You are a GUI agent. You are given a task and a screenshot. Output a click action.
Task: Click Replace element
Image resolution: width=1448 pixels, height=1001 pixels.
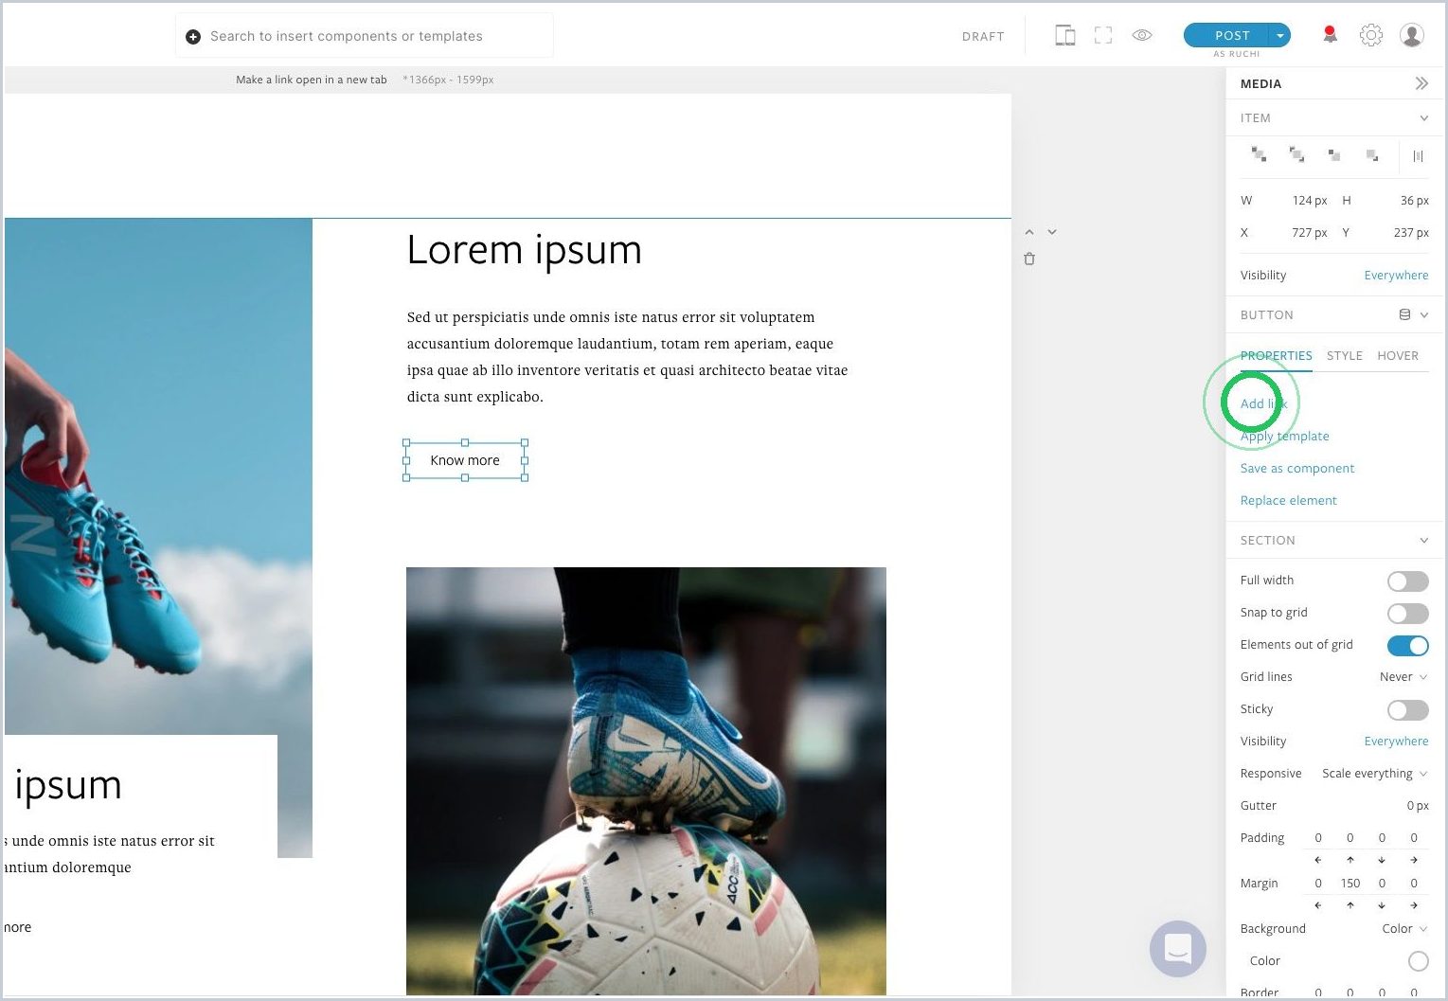[1289, 501]
